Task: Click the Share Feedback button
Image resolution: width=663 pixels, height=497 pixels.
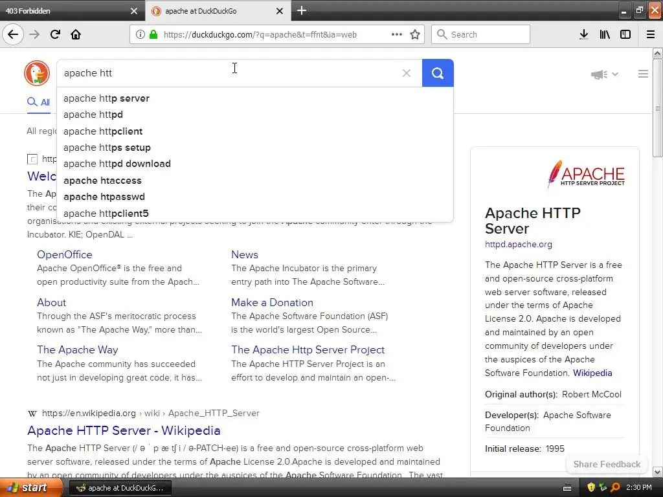Action: pyautogui.click(x=606, y=464)
